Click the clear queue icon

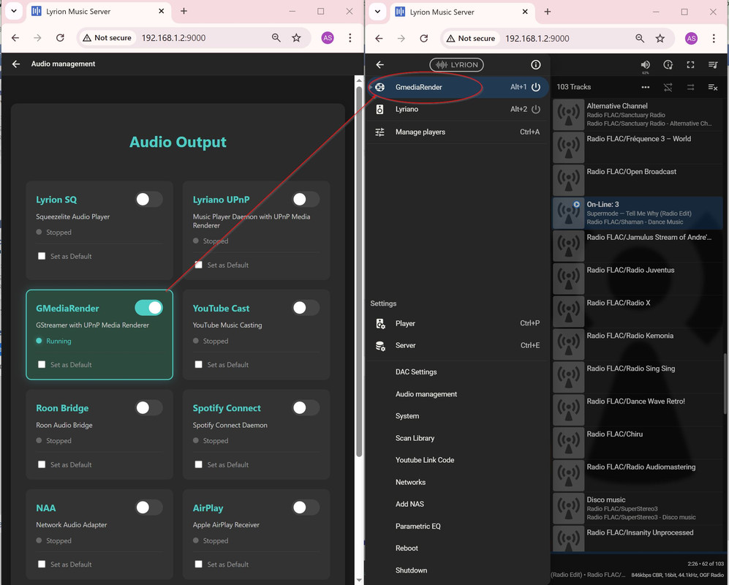pos(713,87)
